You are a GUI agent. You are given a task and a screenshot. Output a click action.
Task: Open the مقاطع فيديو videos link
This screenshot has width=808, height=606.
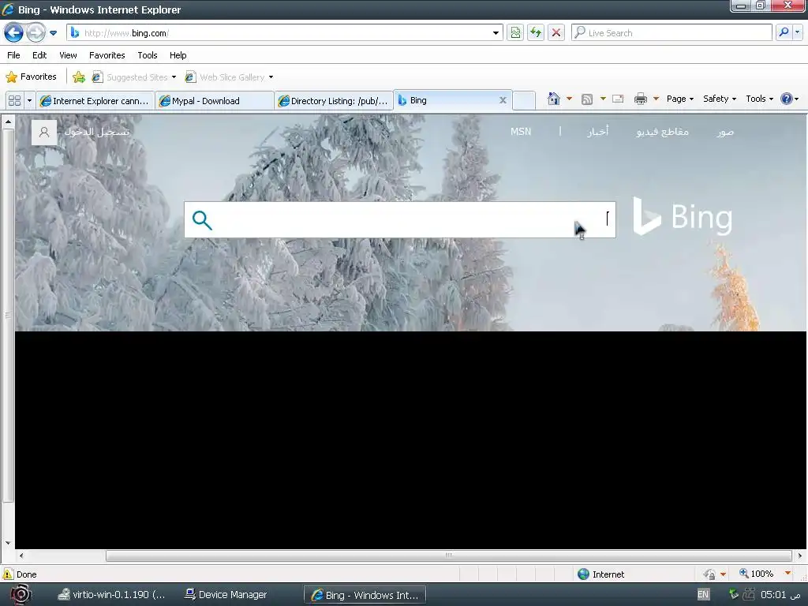click(x=662, y=132)
